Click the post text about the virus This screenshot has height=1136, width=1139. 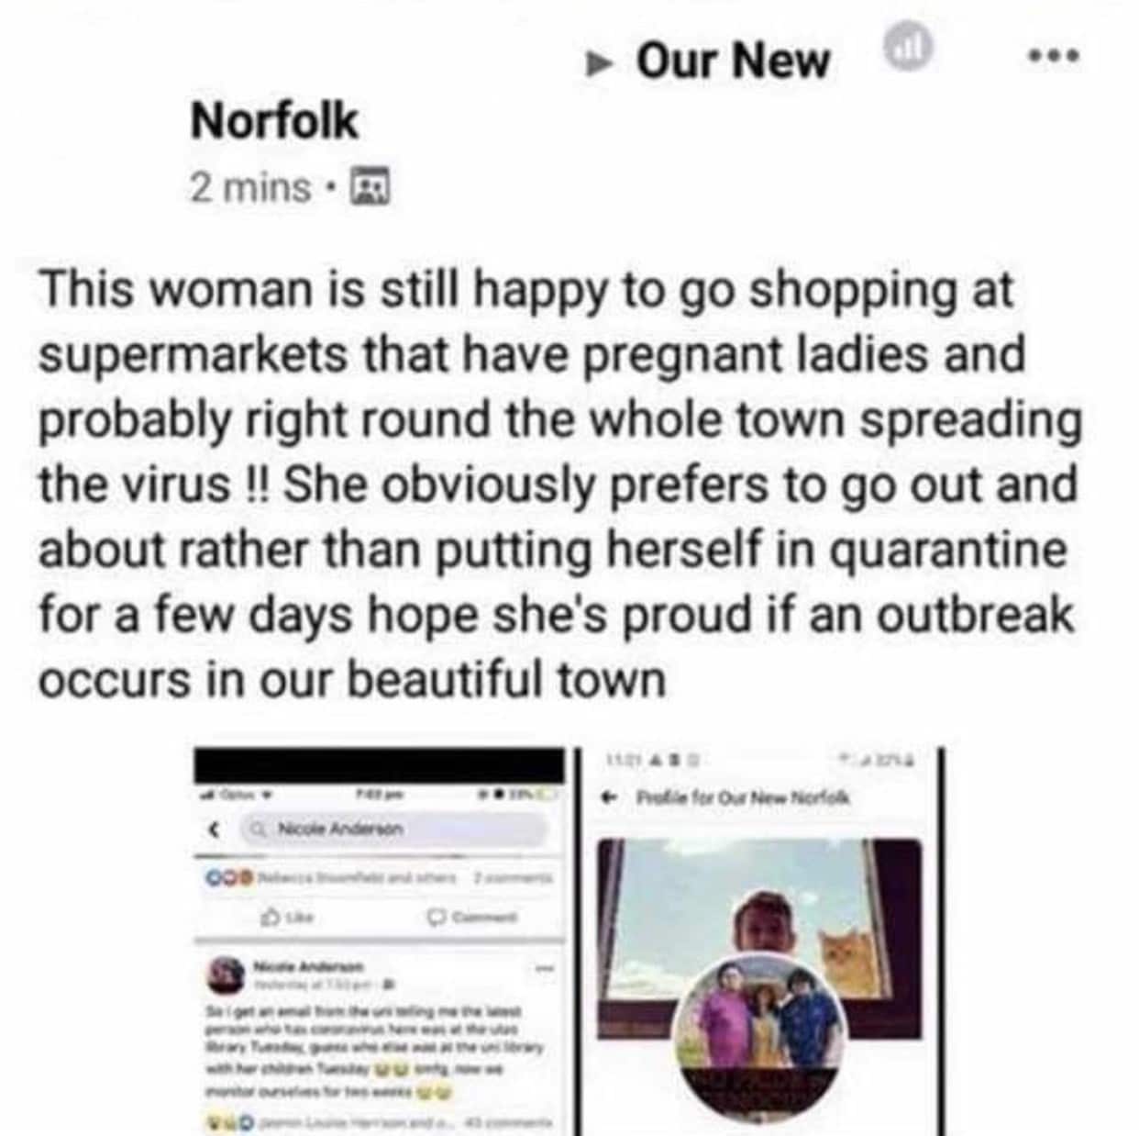pos(559,484)
